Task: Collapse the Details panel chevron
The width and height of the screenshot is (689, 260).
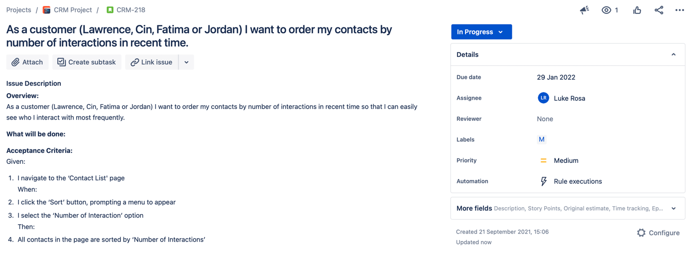Action: (674, 55)
